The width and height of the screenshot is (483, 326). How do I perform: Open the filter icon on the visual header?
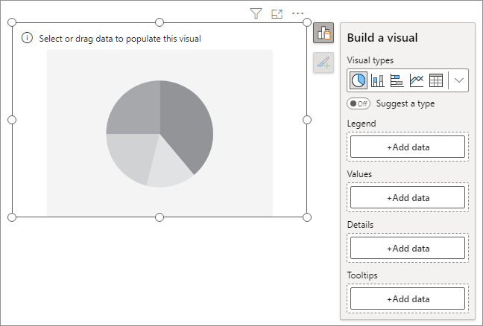(x=256, y=13)
